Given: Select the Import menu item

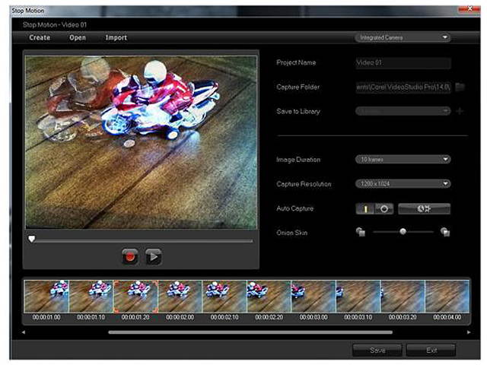Looking at the screenshot, I should click(x=116, y=37).
